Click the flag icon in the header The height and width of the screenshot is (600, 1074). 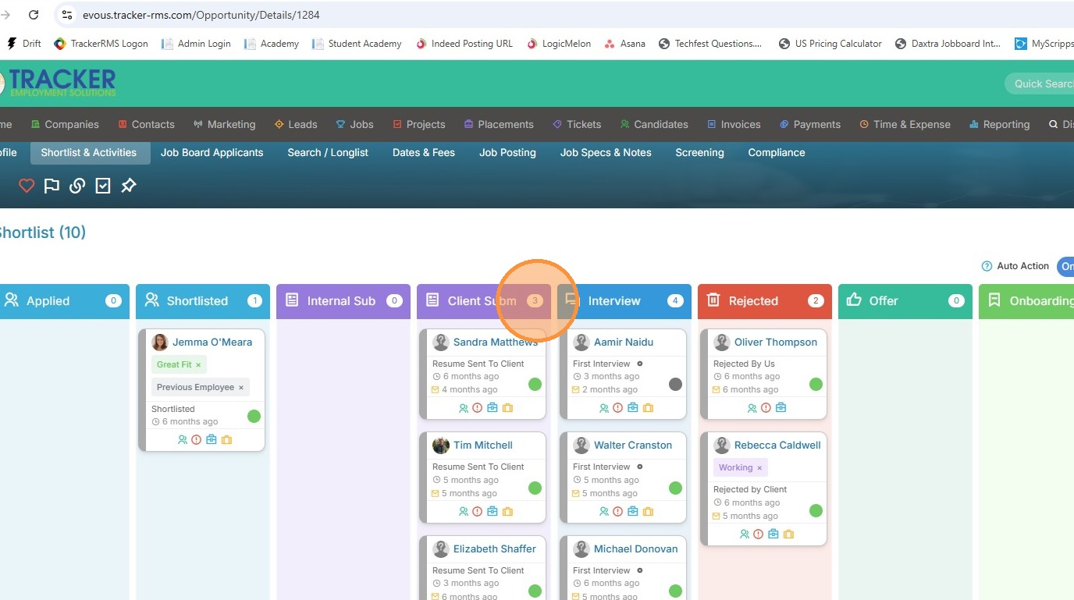click(52, 186)
